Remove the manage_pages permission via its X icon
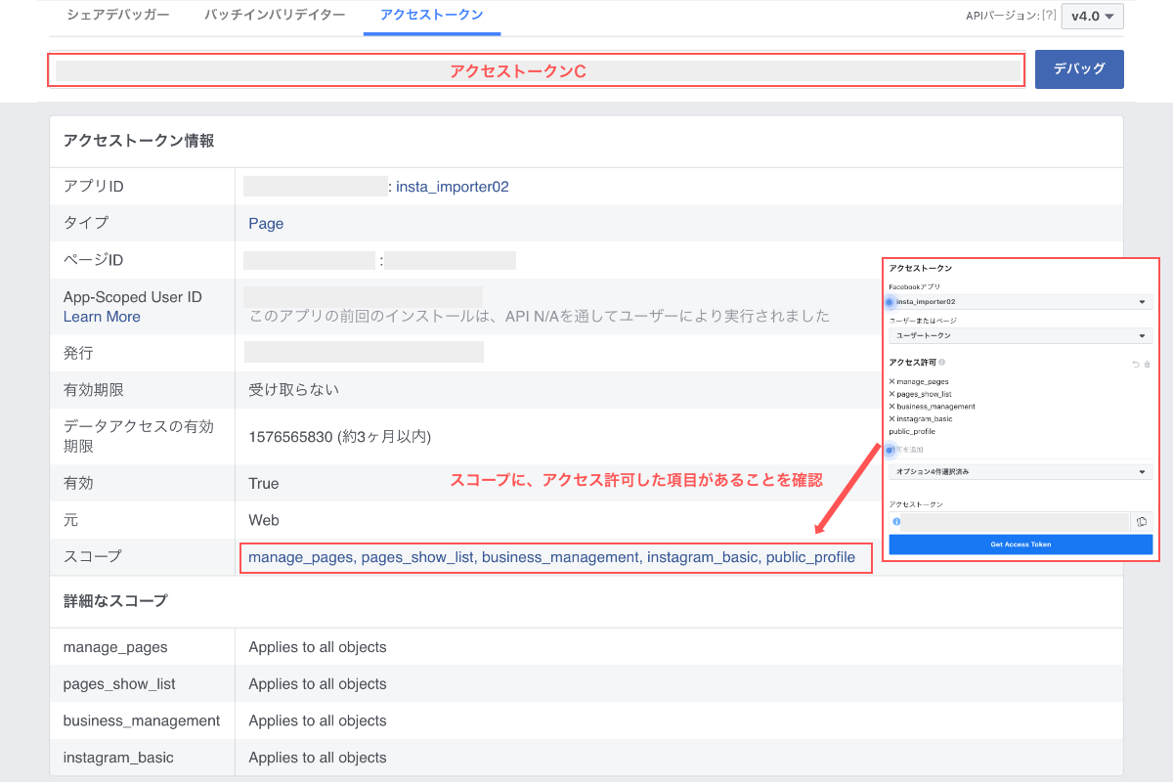This screenshot has height=782, width=1173. [x=891, y=382]
